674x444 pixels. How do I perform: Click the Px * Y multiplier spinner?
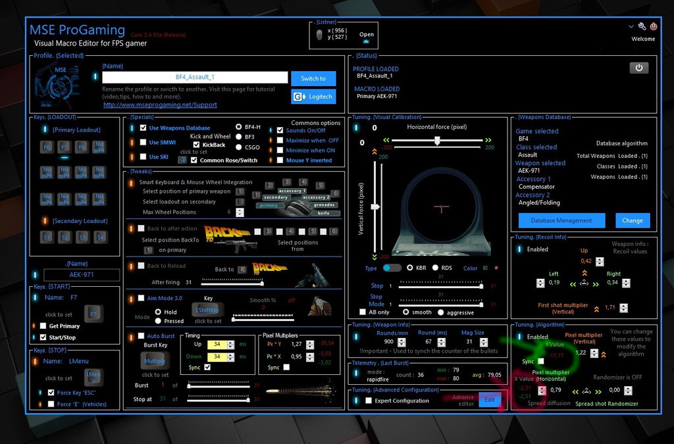pos(310,345)
